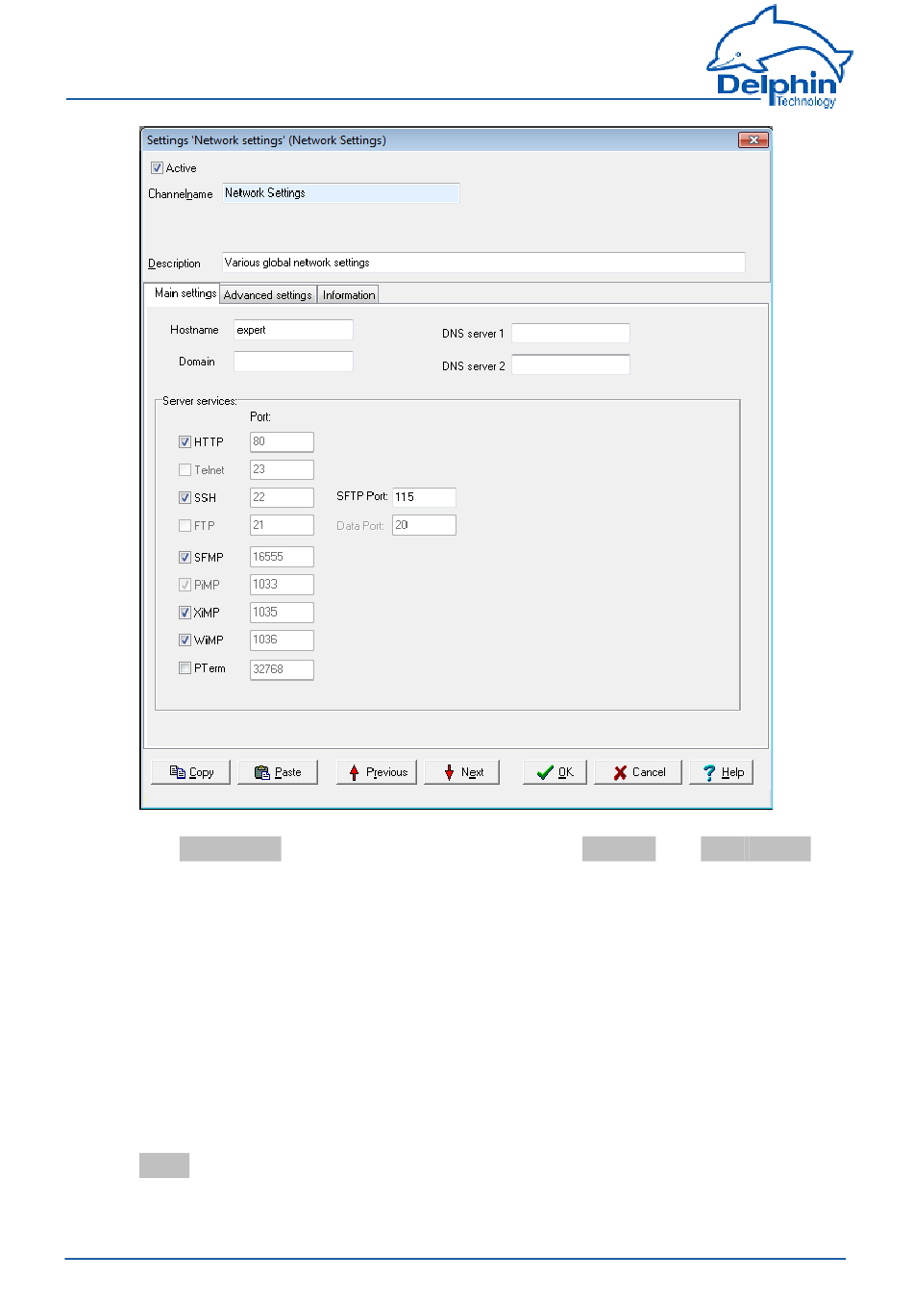Image resolution: width=913 pixels, height=1305 pixels.
Task: Click the PiMP service checkbox
Action: pos(185,585)
